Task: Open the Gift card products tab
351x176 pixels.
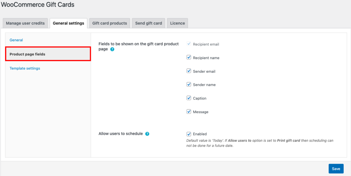Action: click(109, 23)
